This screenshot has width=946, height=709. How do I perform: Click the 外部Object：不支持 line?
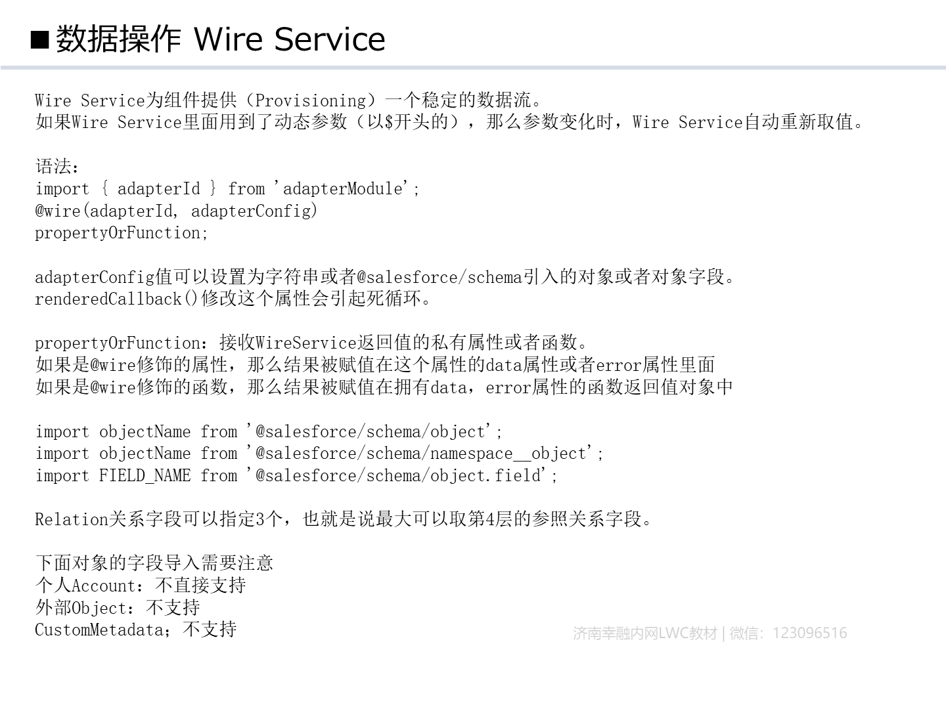118,607
